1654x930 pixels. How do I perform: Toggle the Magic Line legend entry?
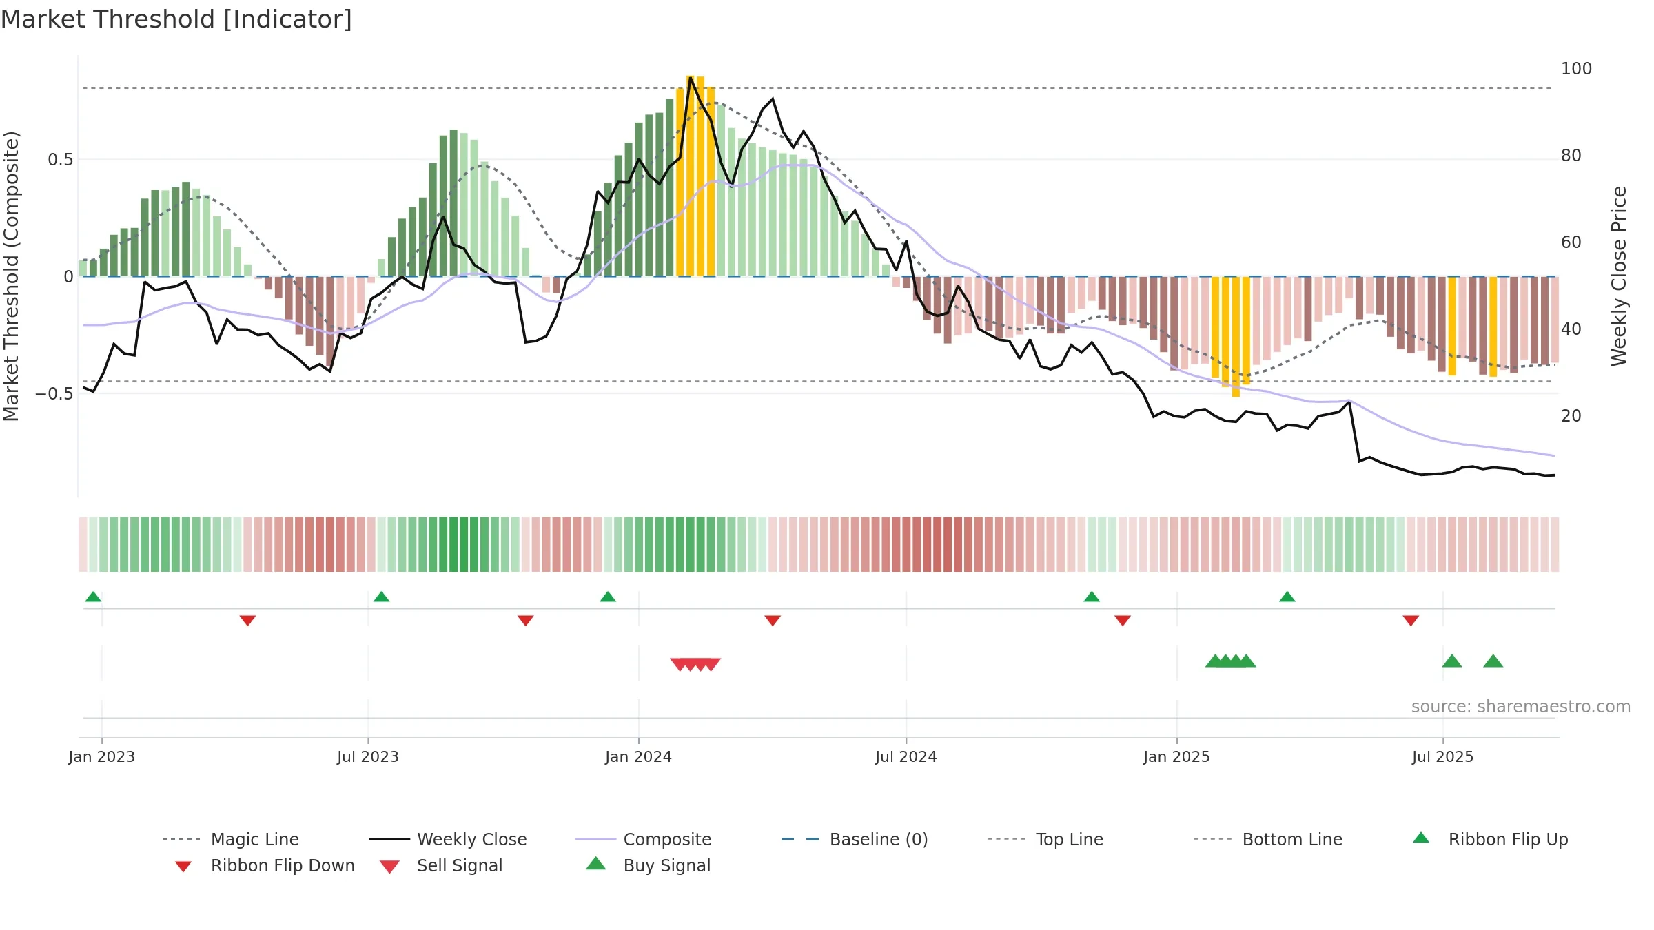pos(231,839)
